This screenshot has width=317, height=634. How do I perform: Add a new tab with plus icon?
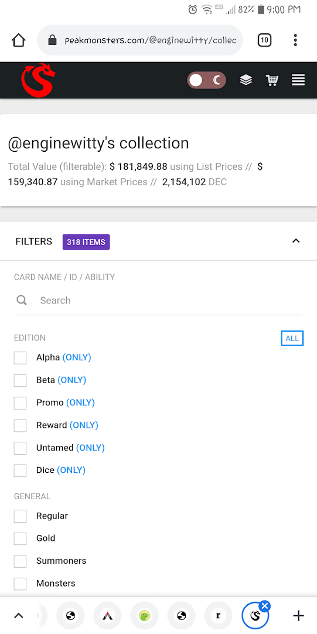298,616
